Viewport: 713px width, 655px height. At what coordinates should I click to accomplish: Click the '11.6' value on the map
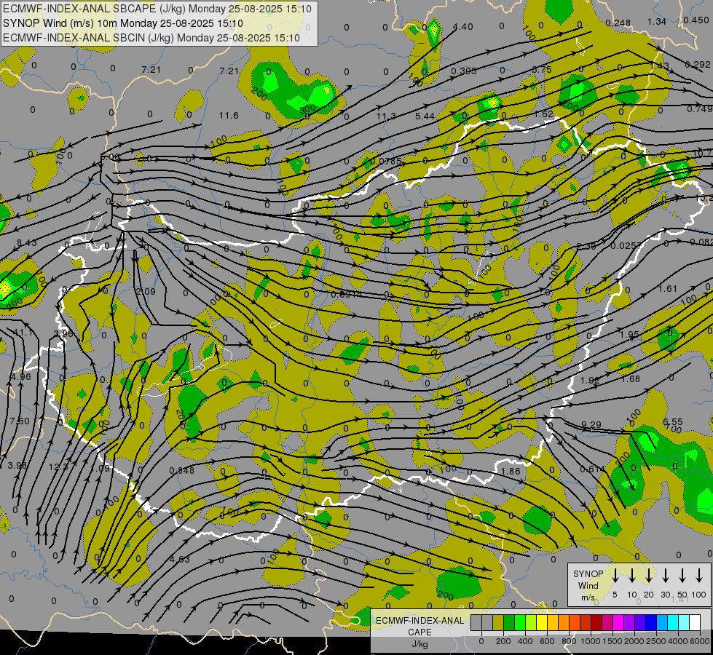(x=229, y=116)
